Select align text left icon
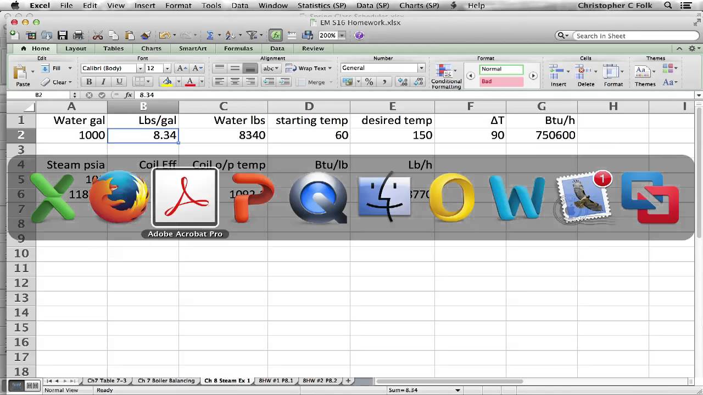The width and height of the screenshot is (703, 395). click(219, 82)
